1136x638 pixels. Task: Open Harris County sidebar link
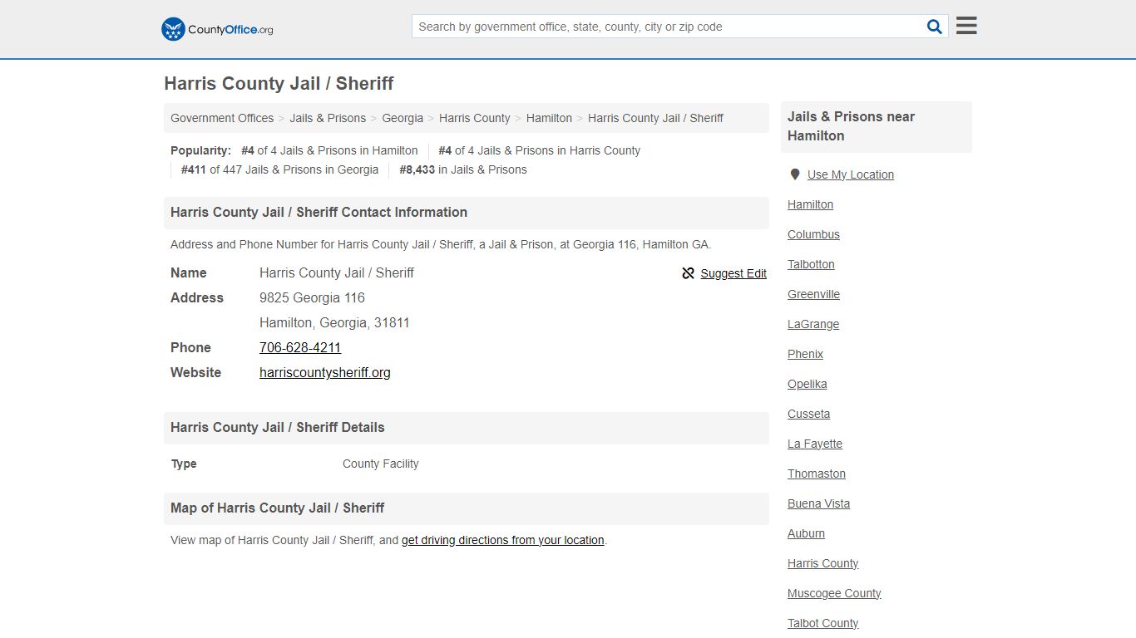click(x=822, y=563)
